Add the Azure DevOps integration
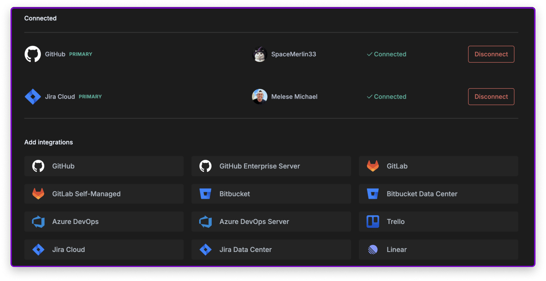546x281 pixels. (104, 222)
